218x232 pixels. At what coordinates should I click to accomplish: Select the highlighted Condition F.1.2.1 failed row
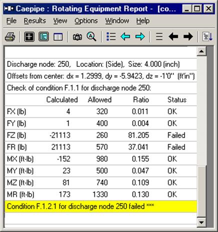click(101, 207)
